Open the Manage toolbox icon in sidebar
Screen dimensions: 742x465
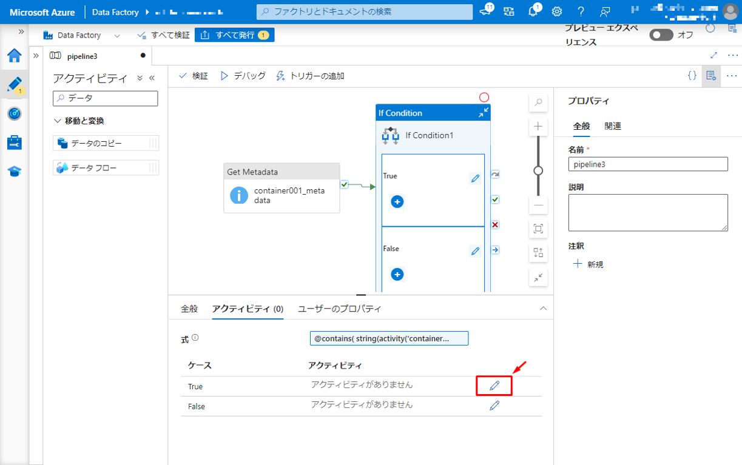(x=15, y=142)
